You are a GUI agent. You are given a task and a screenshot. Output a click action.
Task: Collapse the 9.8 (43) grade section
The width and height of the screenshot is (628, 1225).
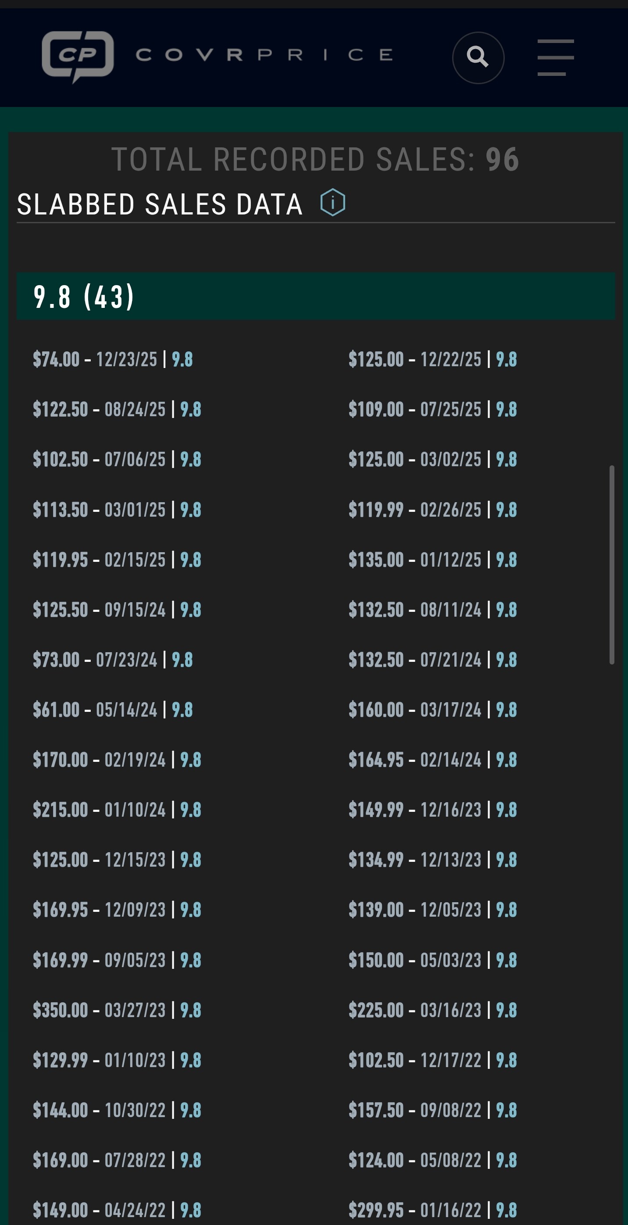coord(315,296)
